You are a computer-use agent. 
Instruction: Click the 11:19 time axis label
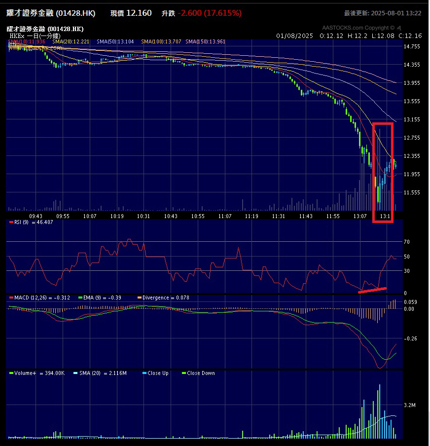tap(251, 216)
